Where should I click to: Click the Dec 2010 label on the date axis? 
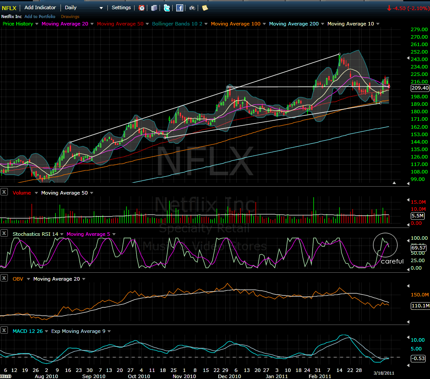(229, 376)
